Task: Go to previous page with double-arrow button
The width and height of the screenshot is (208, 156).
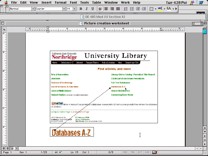Action: 205,136
